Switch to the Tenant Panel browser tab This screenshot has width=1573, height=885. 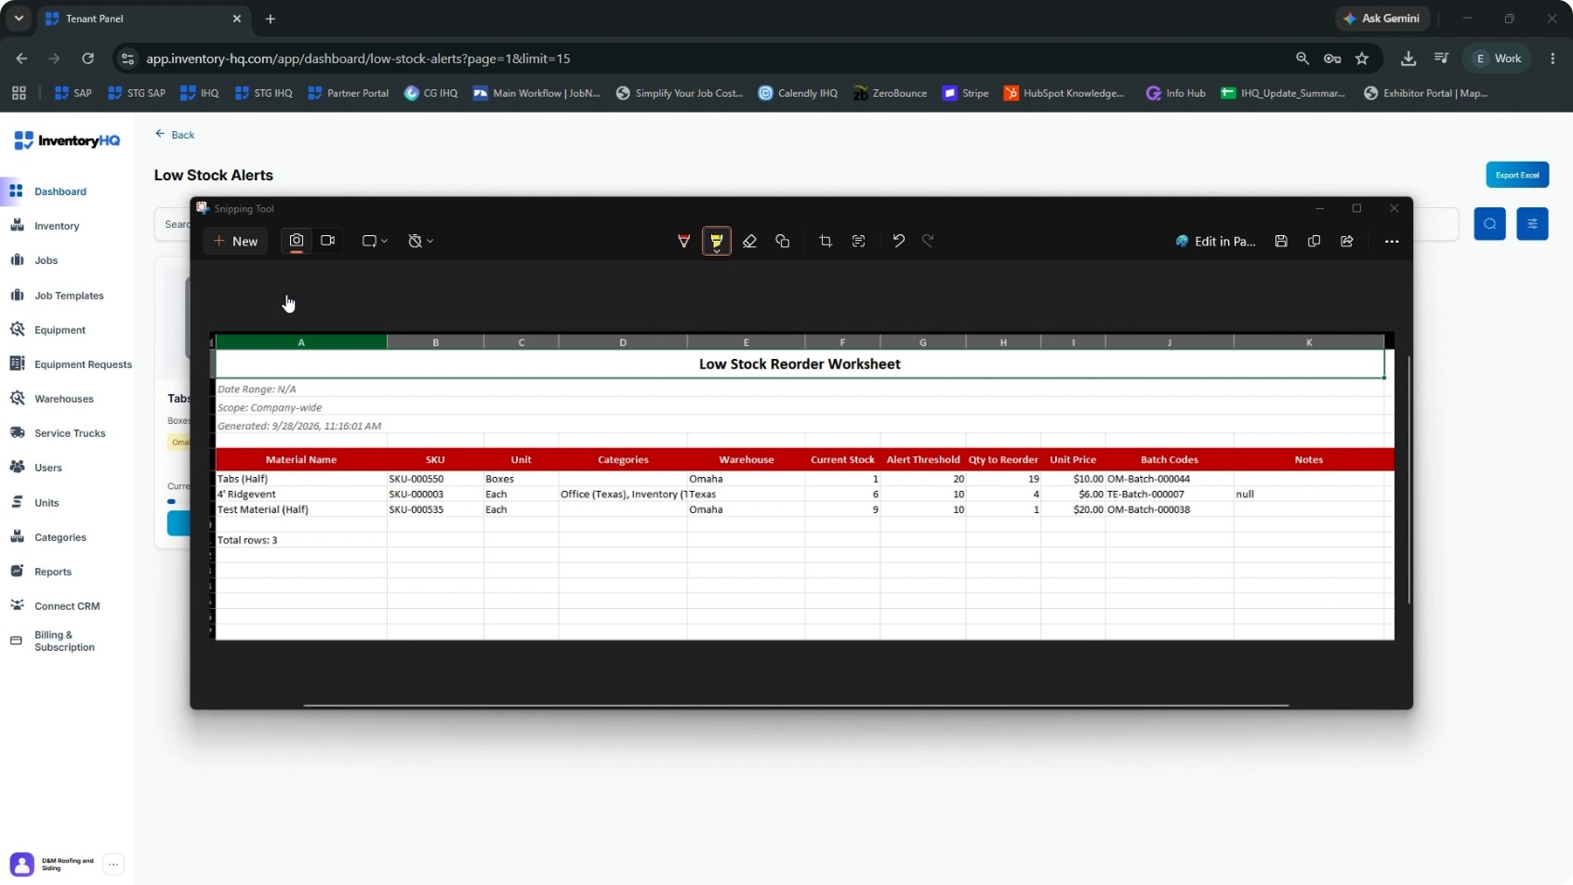click(141, 19)
